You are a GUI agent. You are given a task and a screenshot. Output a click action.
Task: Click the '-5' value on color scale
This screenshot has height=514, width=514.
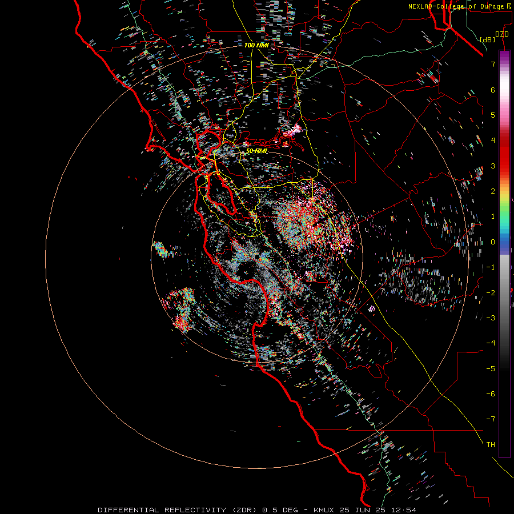pyautogui.click(x=491, y=369)
